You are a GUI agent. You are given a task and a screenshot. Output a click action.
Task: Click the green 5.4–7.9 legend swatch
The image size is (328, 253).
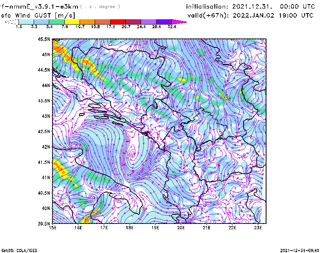tap(57, 22)
